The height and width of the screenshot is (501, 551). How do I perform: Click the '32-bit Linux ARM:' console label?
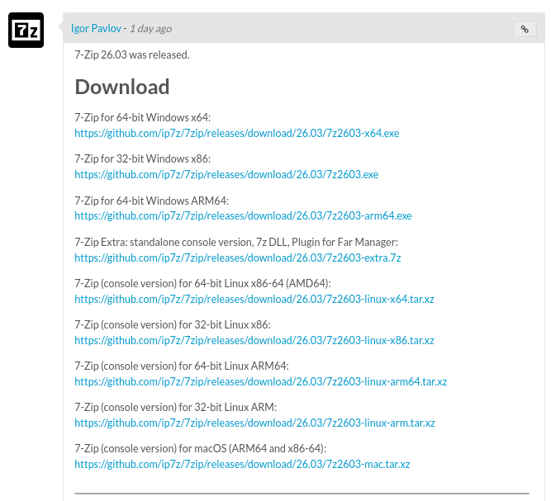coord(176,407)
